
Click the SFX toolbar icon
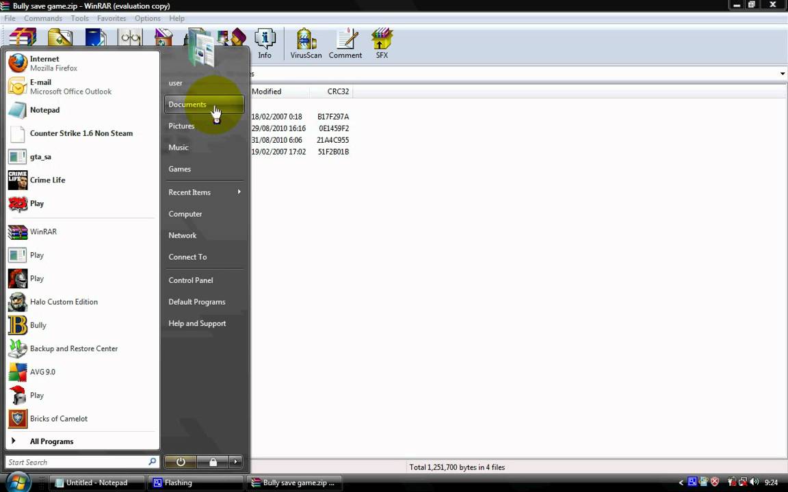(382, 44)
